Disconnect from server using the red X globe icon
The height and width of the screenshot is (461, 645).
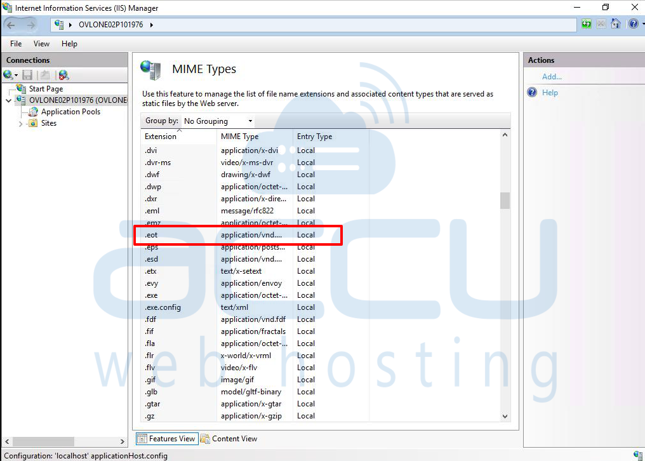pyautogui.click(x=63, y=74)
